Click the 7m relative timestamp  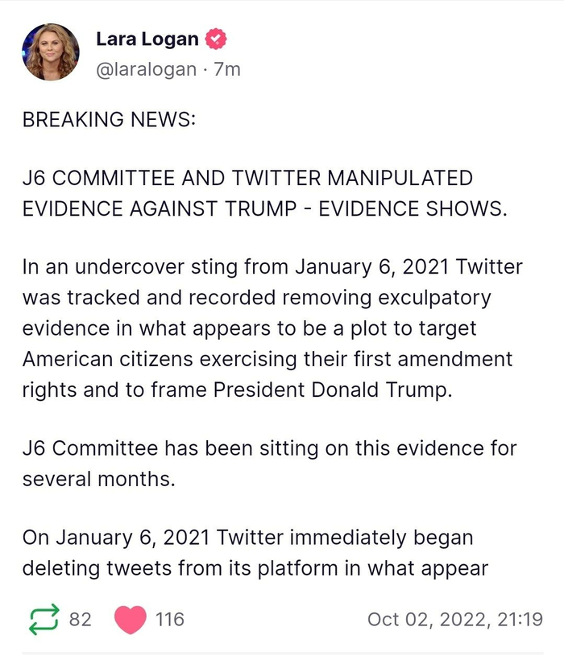click(x=227, y=69)
